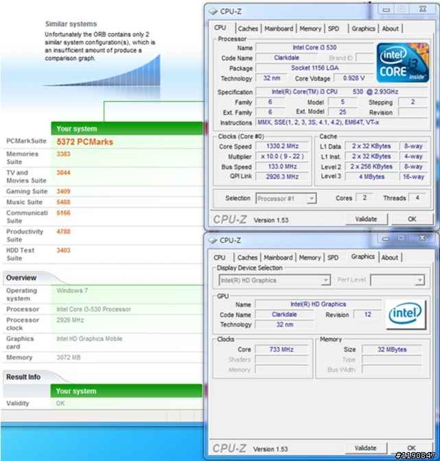Select CPU tab in upper CPU-Z window
The height and width of the screenshot is (461, 440).
220,27
